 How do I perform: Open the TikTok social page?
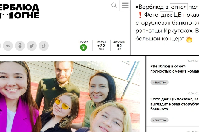(44, 46)
